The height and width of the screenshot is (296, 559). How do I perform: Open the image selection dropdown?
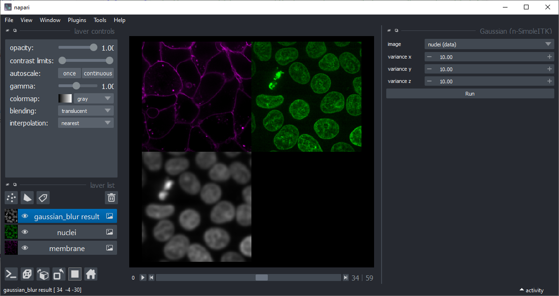point(489,44)
